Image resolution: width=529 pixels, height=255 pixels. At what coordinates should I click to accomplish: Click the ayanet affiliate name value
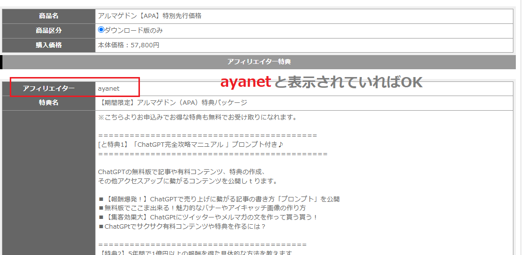[109, 89]
